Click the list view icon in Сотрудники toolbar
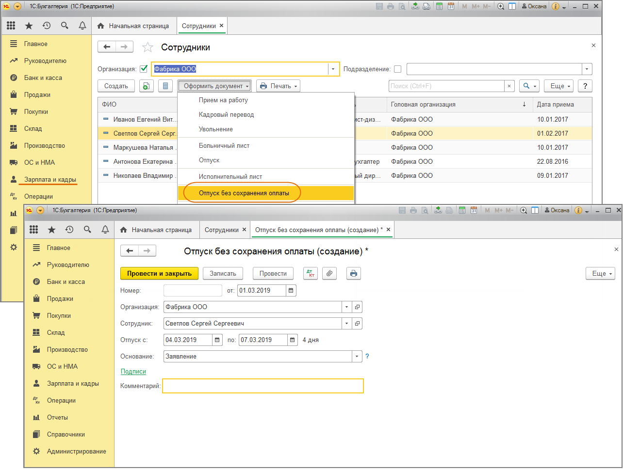The width and height of the screenshot is (623, 469). click(x=165, y=86)
